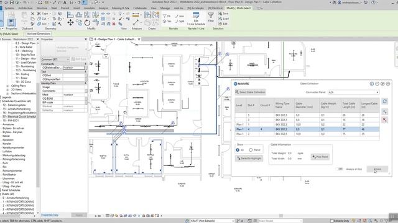Open the Properties help link
398x223 pixels.
50,215
